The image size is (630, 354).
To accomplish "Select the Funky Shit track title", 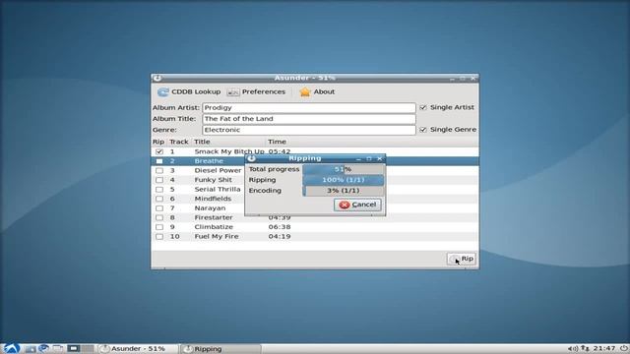I will point(213,180).
